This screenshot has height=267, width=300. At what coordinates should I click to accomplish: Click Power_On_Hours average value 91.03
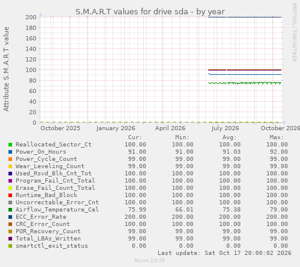click(231, 152)
